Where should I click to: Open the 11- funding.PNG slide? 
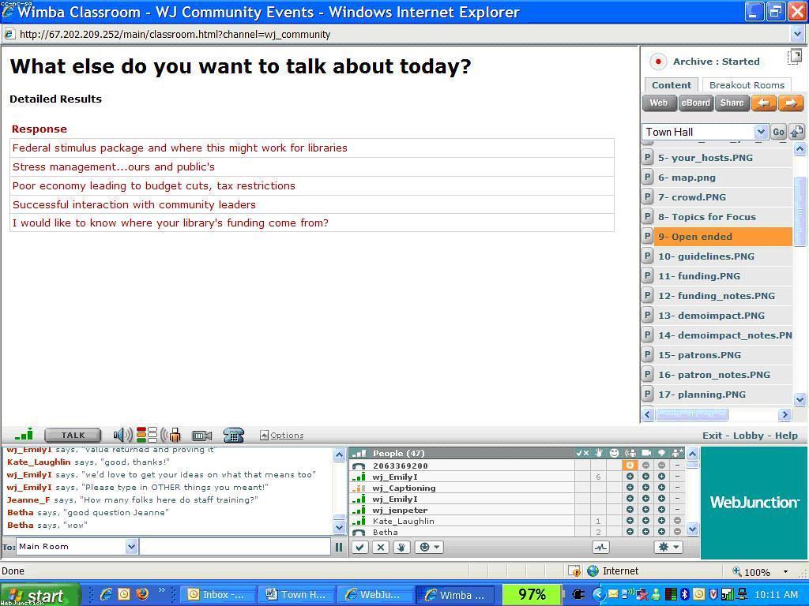[699, 276]
